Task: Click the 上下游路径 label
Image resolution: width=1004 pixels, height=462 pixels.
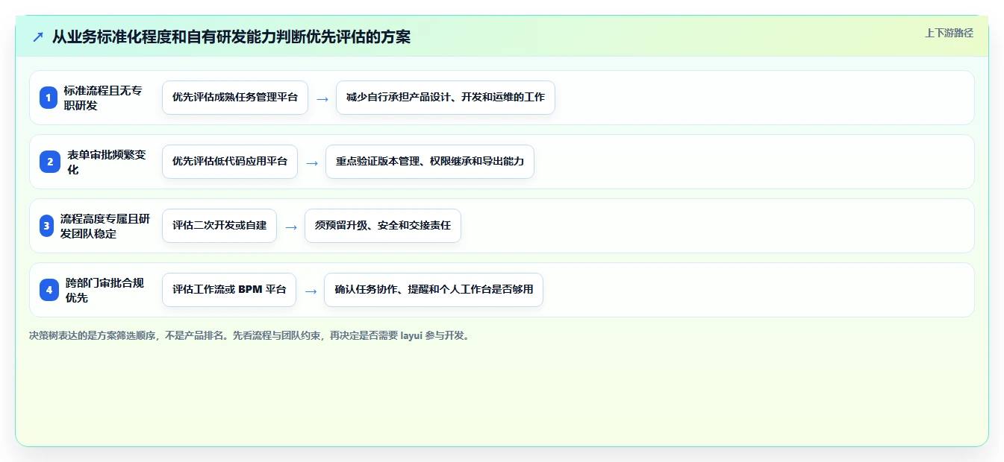Action: point(949,33)
